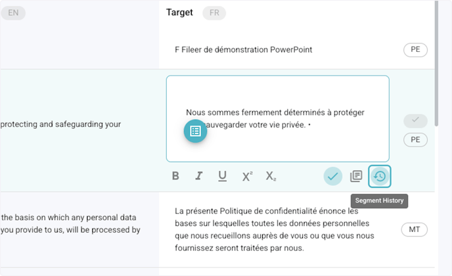Select the EN source language badge

click(x=13, y=12)
